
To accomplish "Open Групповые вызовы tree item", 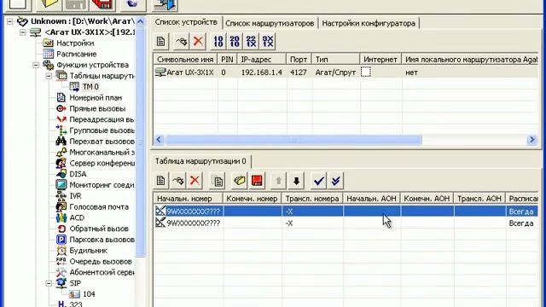I will point(102,130).
